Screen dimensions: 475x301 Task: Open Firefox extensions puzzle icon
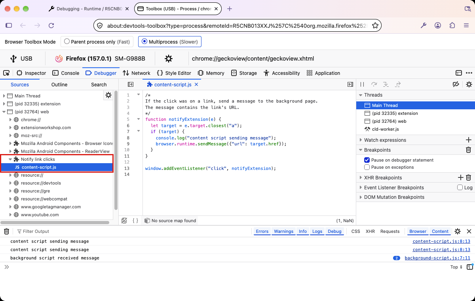(452, 25)
